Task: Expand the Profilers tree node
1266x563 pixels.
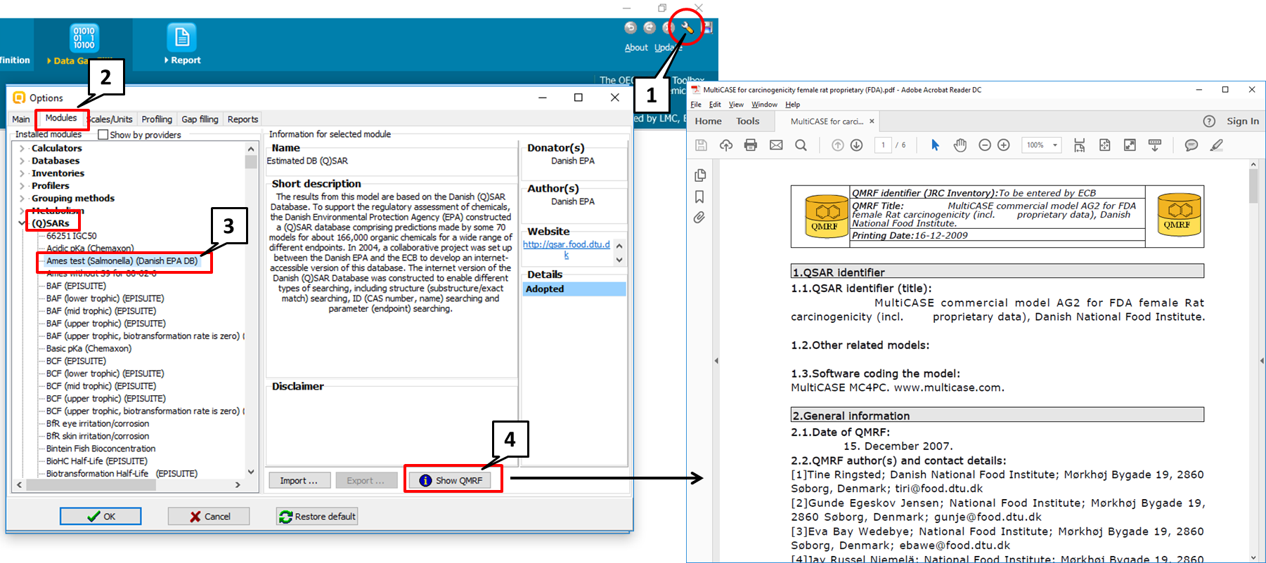Action: pyautogui.click(x=22, y=186)
